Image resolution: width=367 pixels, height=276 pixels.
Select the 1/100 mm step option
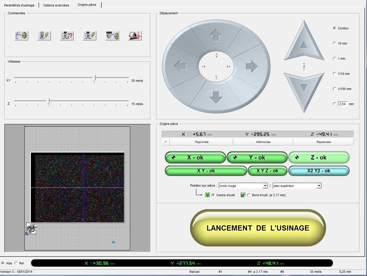334,89
